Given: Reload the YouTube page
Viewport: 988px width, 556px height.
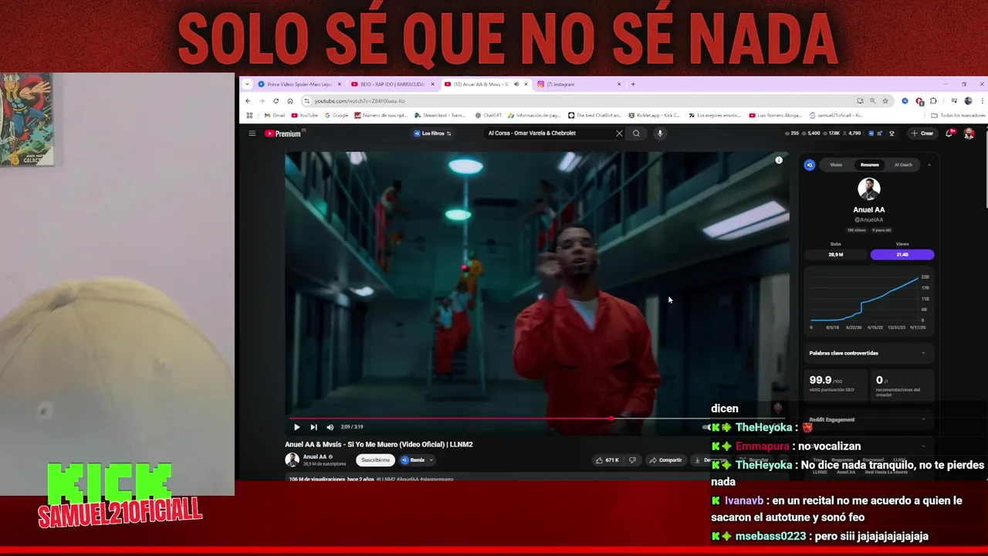Looking at the screenshot, I should tap(276, 101).
